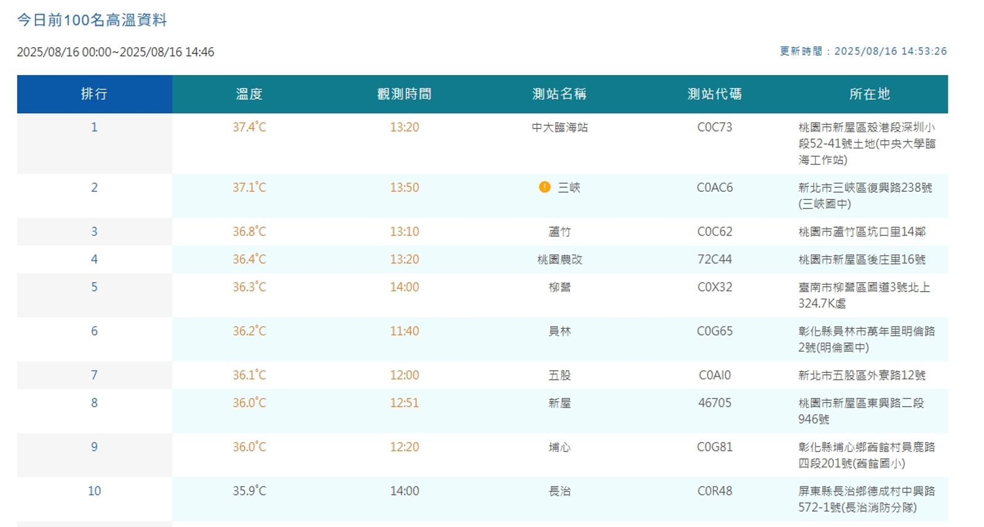This screenshot has width=984, height=527.
Task: Select station code C0AI0 for 五股
Action: pyautogui.click(x=714, y=375)
